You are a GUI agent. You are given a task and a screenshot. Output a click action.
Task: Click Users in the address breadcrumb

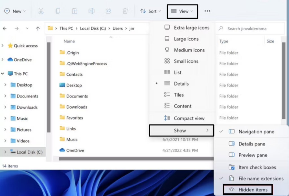pyautogui.click(x=118, y=28)
